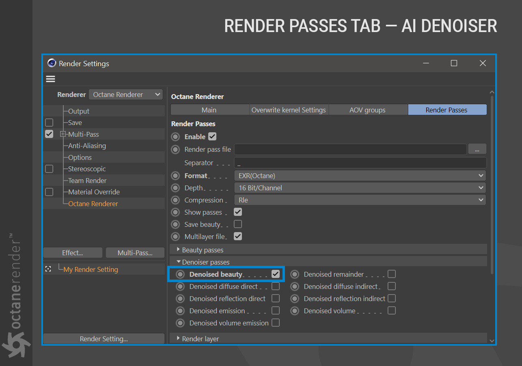Toggle the Enable render passes checkbox
This screenshot has height=366, width=522.
[x=212, y=136]
